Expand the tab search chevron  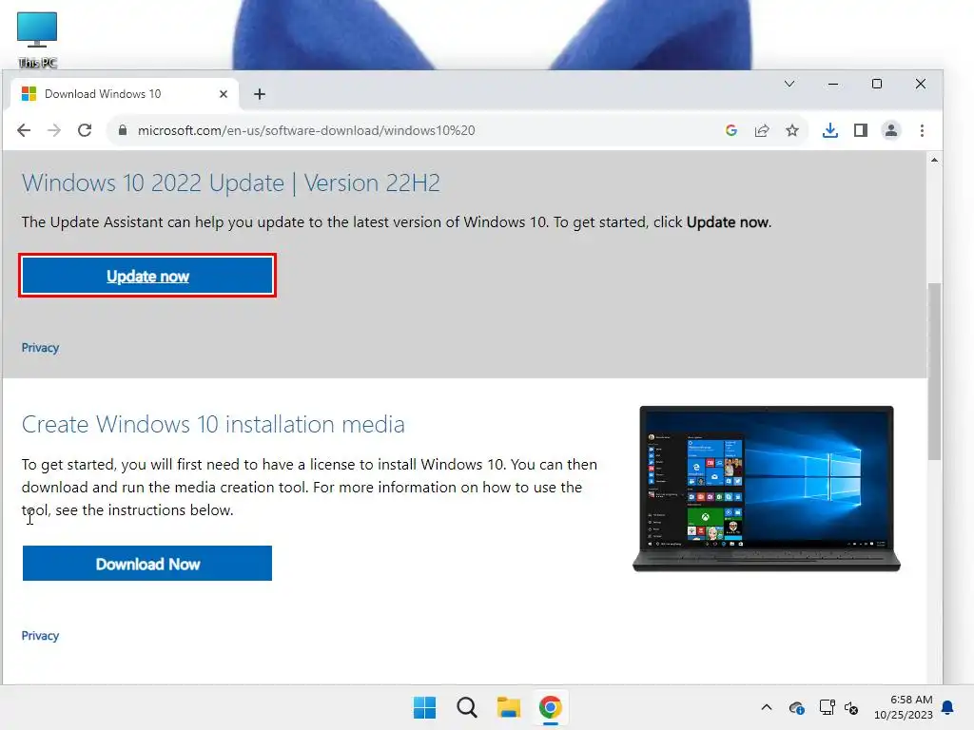(x=789, y=84)
